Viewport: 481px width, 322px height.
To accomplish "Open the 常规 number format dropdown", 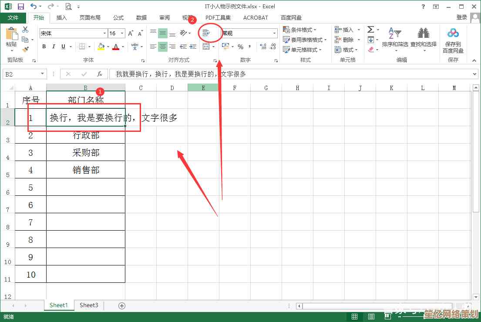I will point(274,34).
